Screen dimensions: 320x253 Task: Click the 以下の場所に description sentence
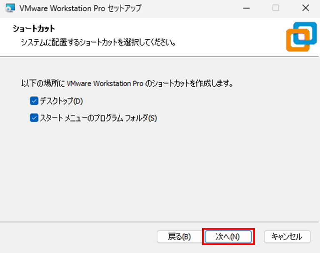[x=127, y=83]
